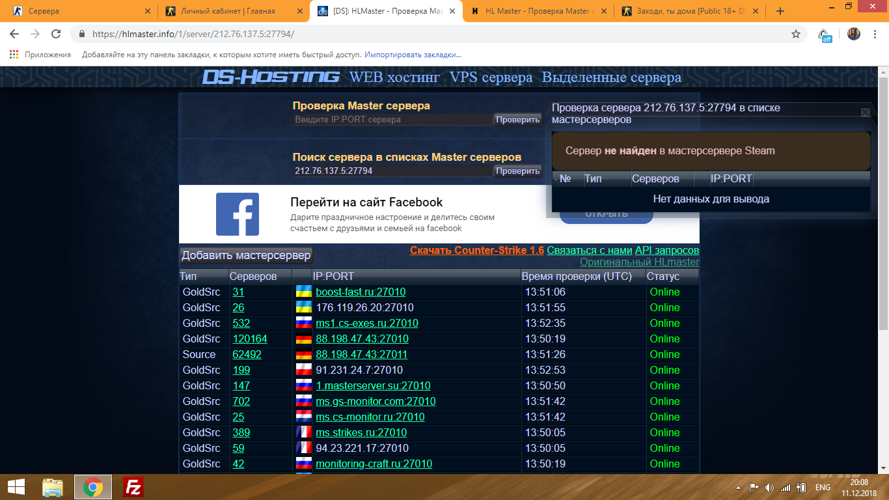Click the 94.23.221.17:27010 address text

tap(362, 448)
